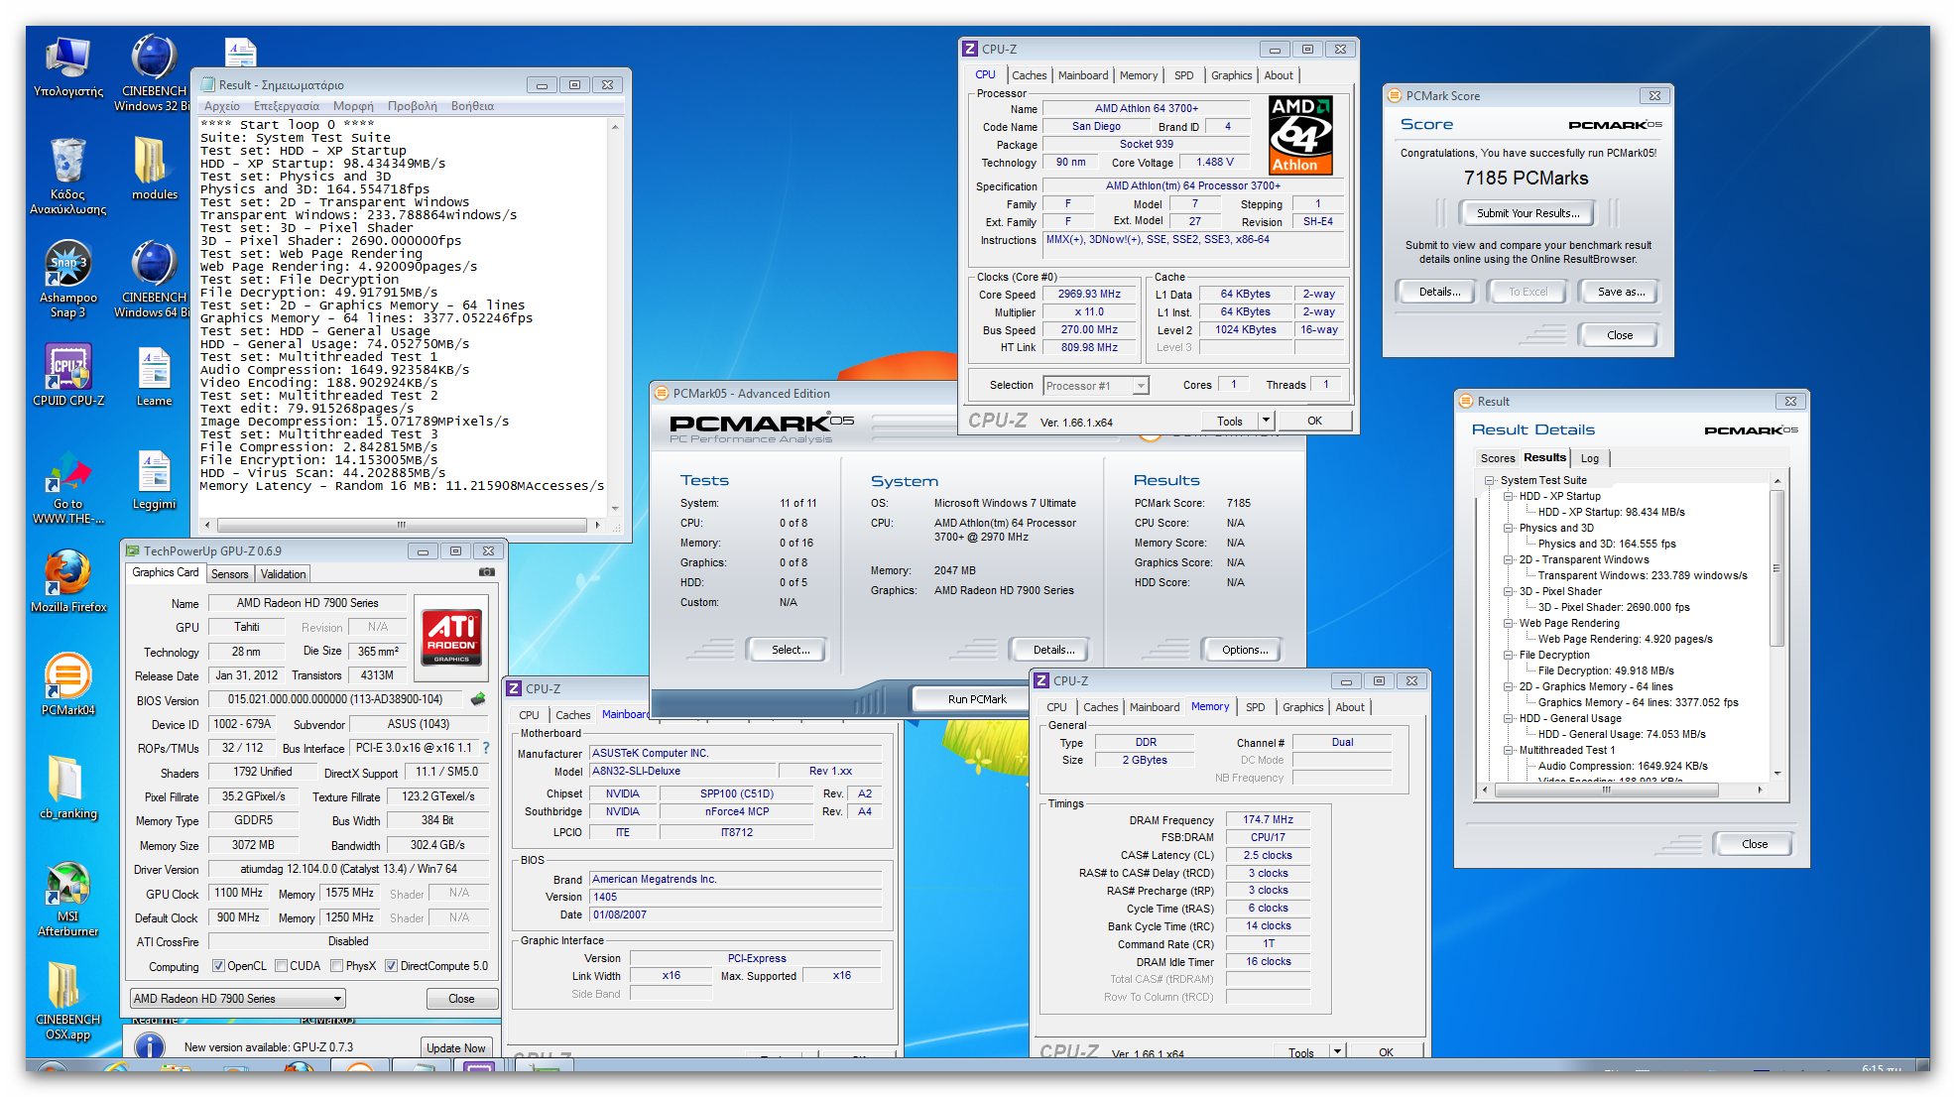This screenshot has width=1956, height=1097.
Task: Click Notepad horizontal scrollbar
Action: pos(401,525)
